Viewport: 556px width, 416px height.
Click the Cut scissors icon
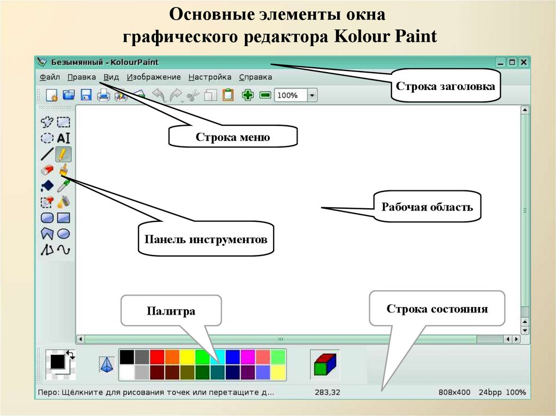193,95
